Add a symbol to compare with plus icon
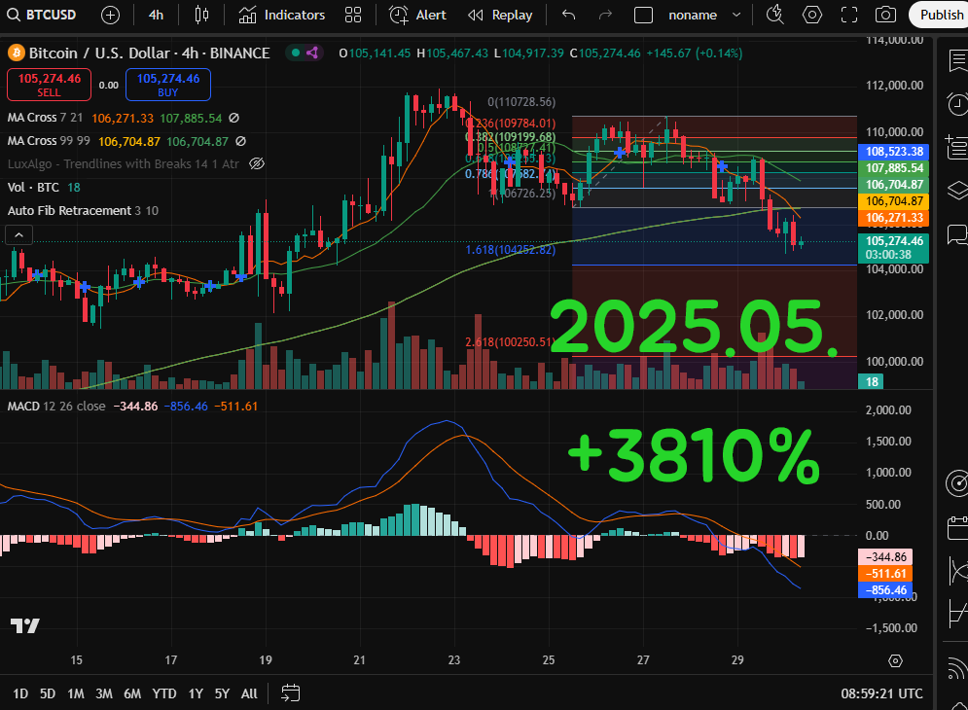968x710 pixels. (110, 15)
